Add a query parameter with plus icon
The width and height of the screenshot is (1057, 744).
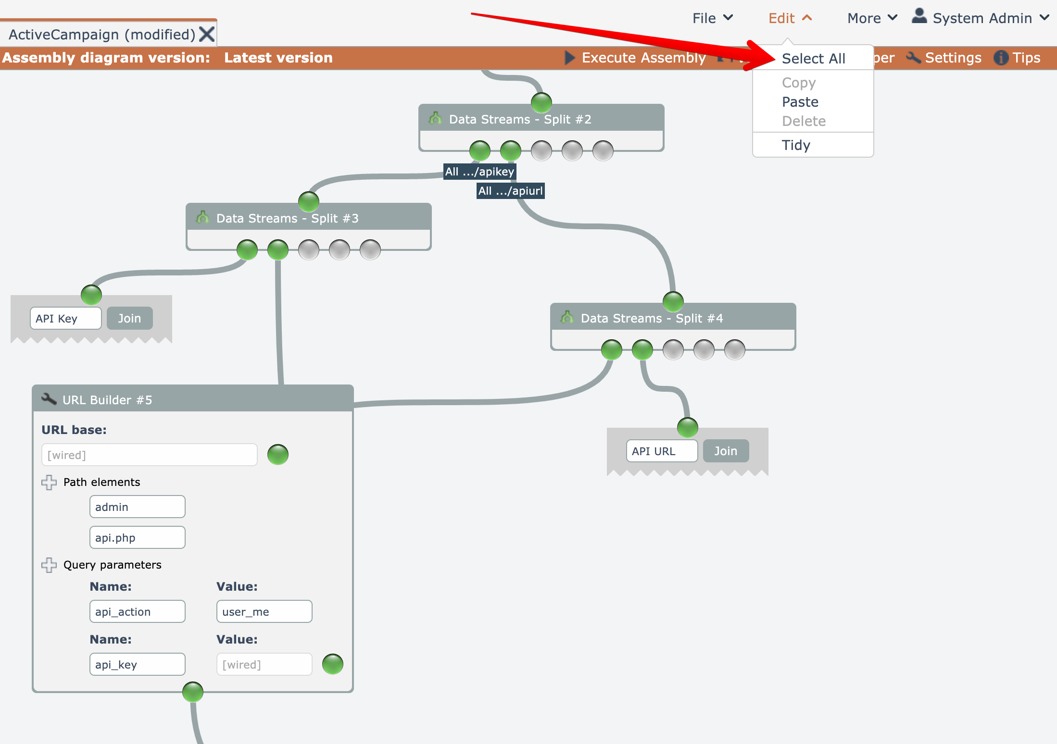click(49, 565)
